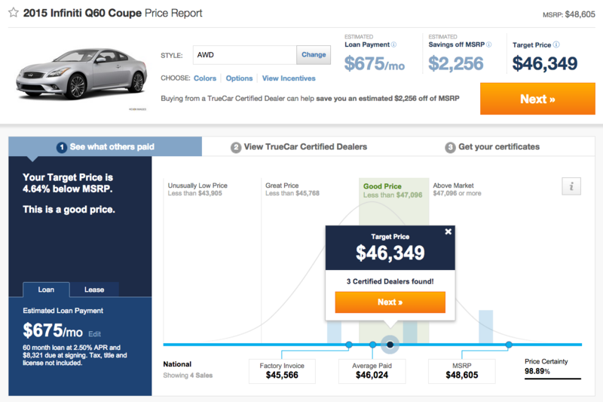Image resolution: width=603 pixels, height=402 pixels.
Task: Click Next button in Target Price popup
Action: (x=390, y=302)
